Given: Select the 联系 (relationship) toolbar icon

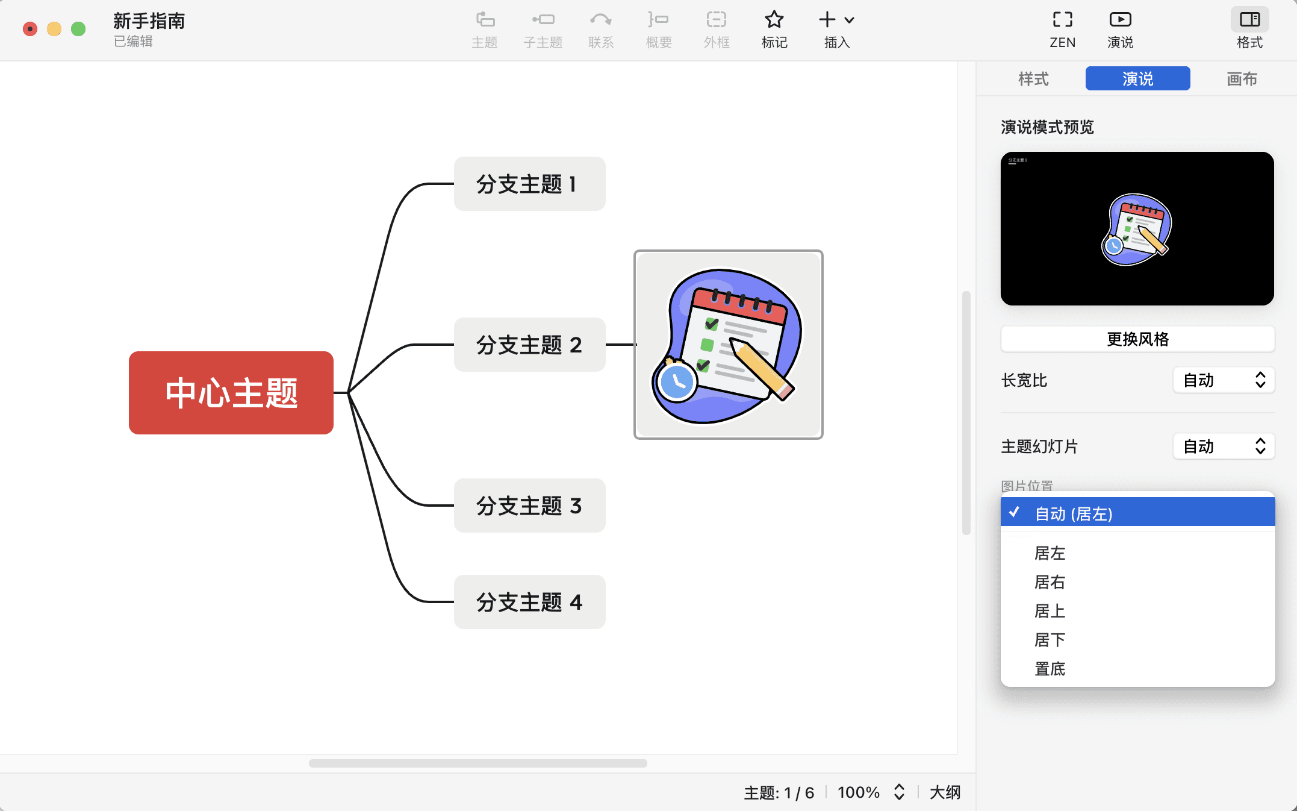Looking at the screenshot, I should tap(600, 20).
